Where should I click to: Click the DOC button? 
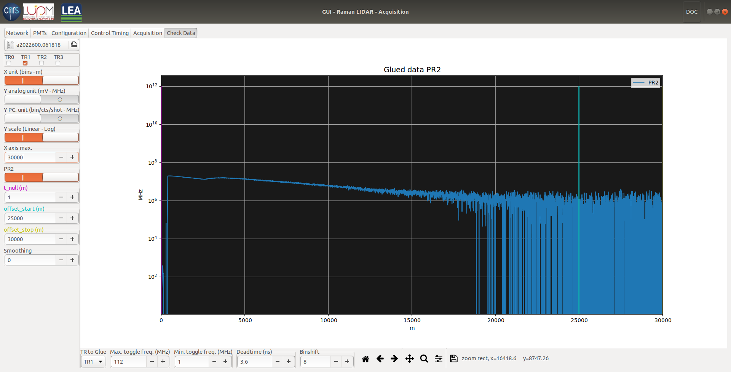pos(691,12)
